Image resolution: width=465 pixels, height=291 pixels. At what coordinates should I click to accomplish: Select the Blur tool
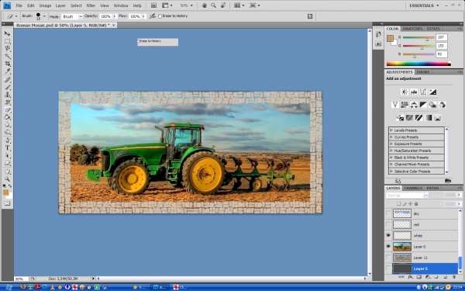point(7,125)
